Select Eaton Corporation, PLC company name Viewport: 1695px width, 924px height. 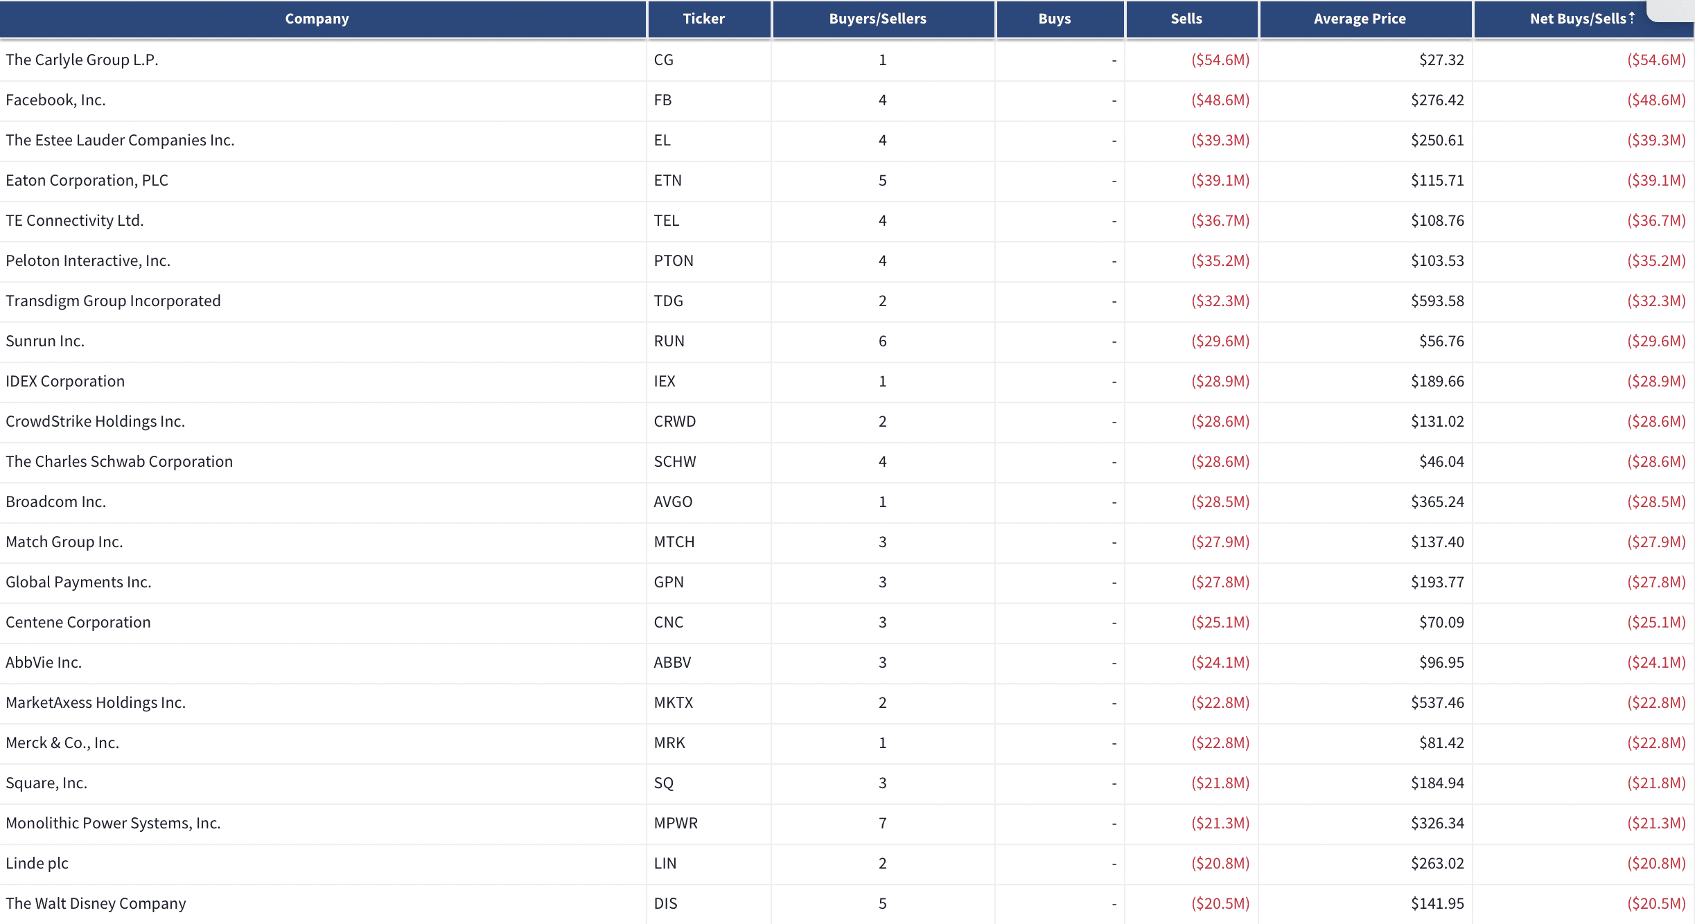click(87, 180)
